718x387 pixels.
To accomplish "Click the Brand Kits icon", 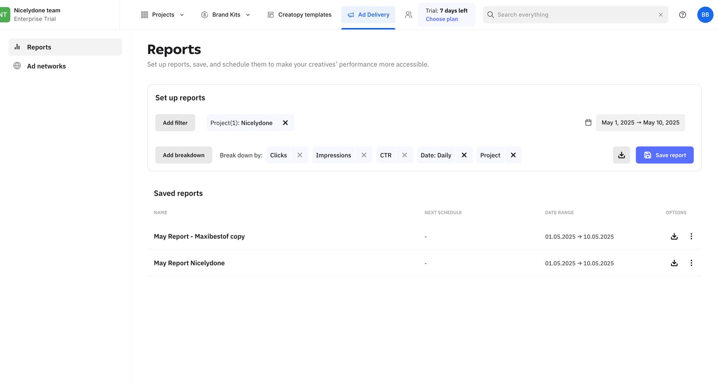I will click(x=205, y=15).
